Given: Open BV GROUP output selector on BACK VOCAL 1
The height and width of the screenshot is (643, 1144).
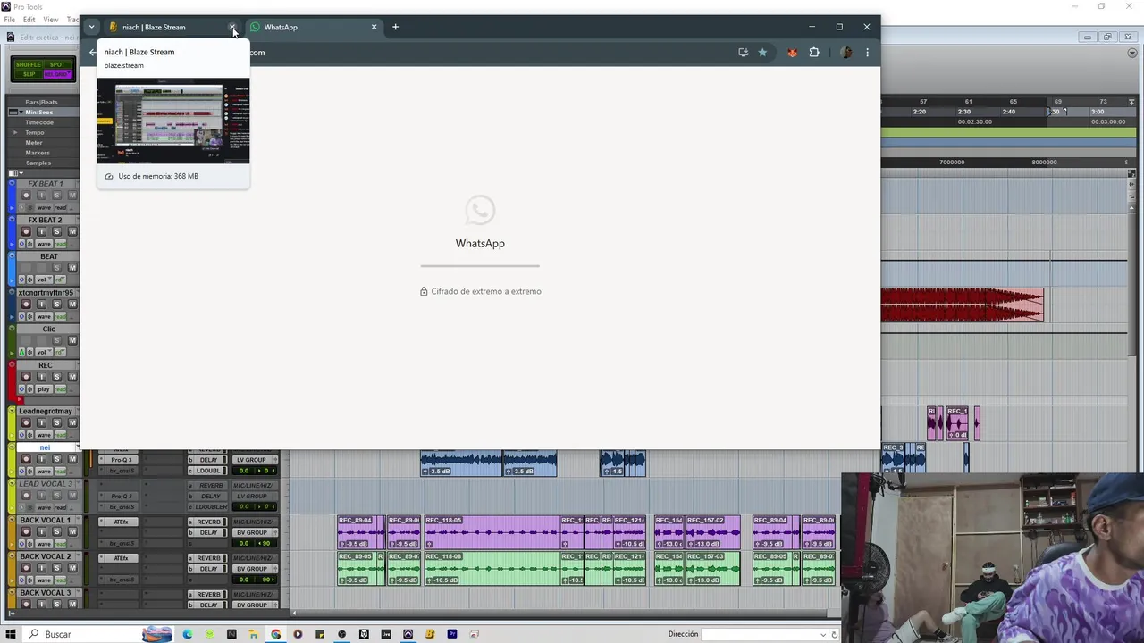Looking at the screenshot, I should [x=255, y=532].
